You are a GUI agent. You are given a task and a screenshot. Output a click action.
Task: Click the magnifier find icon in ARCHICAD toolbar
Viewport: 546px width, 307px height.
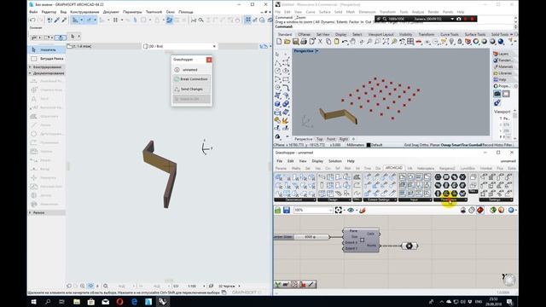[x=201, y=20]
